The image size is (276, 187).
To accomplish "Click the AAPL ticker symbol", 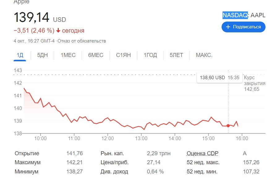I will (258, 15).
